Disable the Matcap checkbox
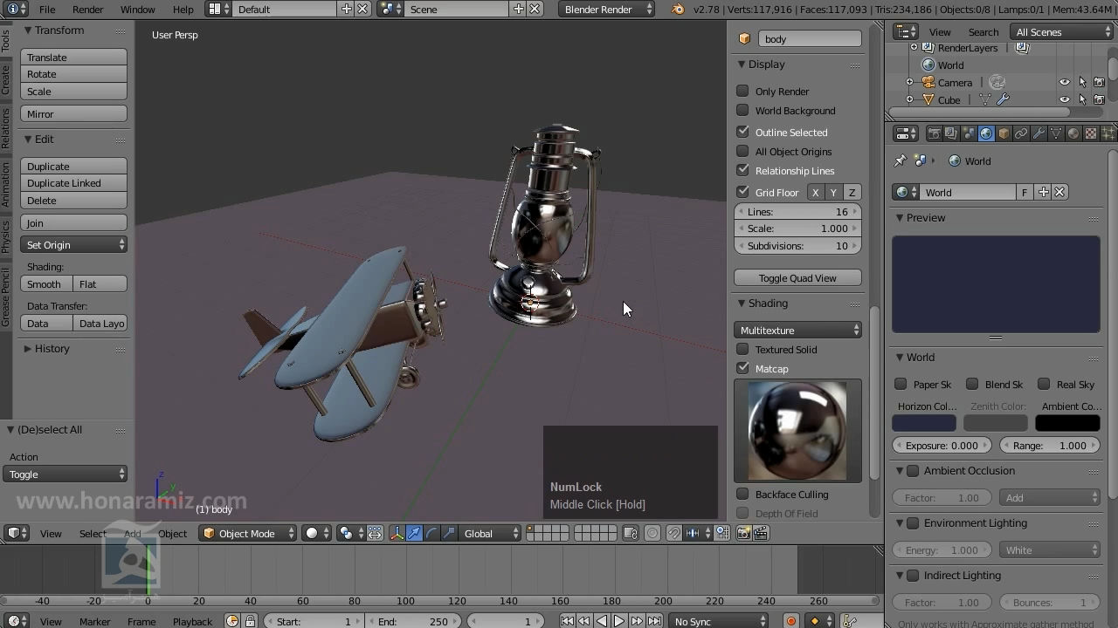This screenshot has height=628, width=1118. (742, 368)
